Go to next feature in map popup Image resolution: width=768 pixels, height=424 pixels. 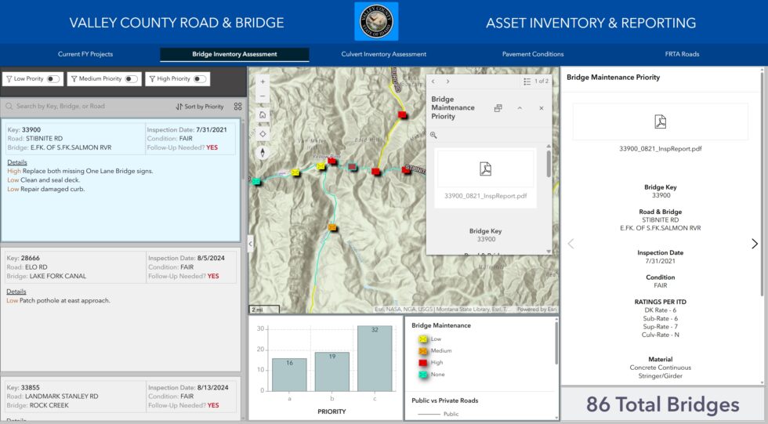point(447,82)
